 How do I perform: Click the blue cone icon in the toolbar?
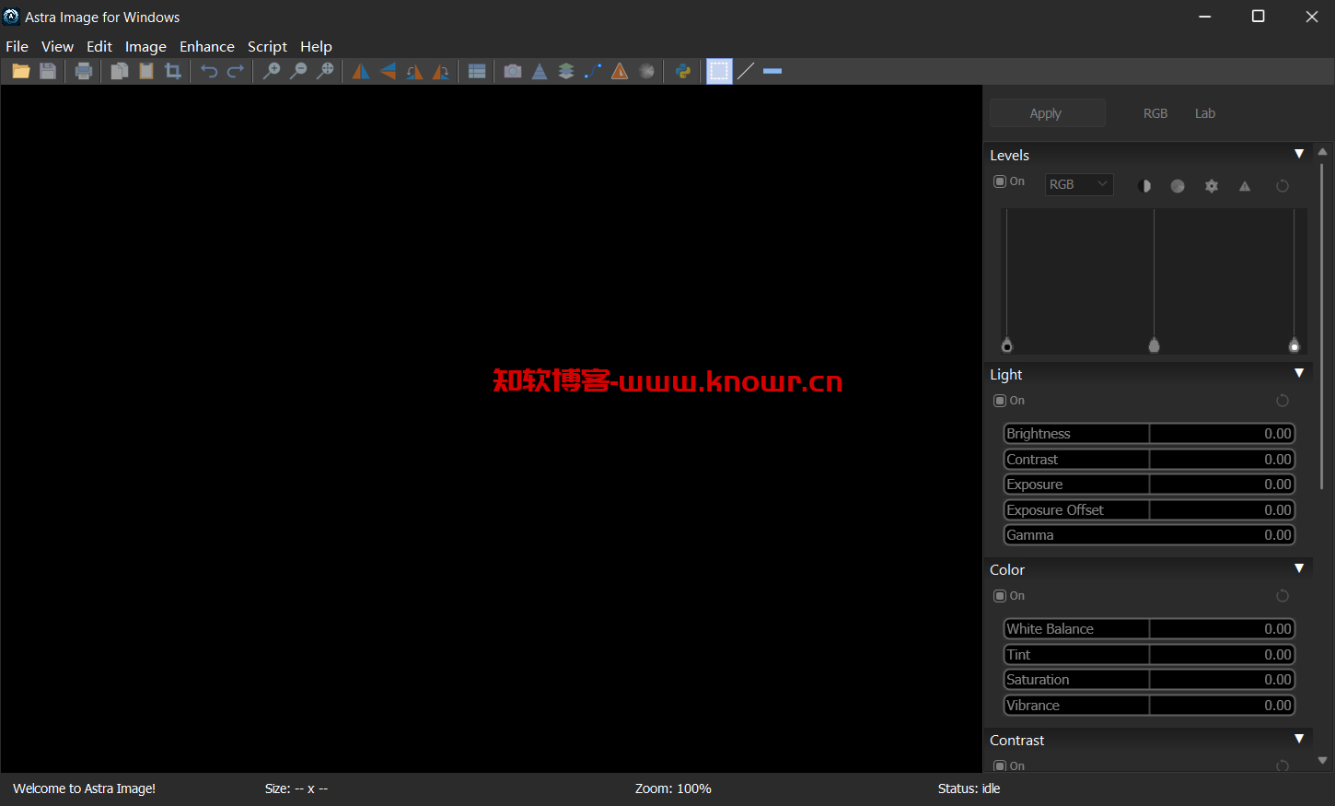pos(540,71)
